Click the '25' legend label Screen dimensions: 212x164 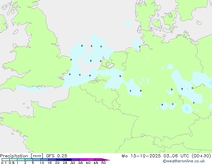[65, 163]
